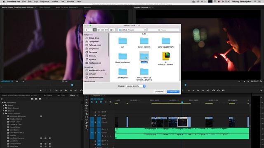Open Program monitor button editor plus
The image size is (264, 148).
pos(261,90)
